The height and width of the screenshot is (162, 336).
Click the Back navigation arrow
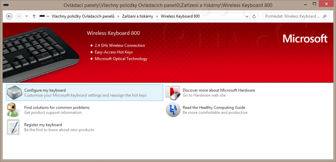[x=9, y=16]
